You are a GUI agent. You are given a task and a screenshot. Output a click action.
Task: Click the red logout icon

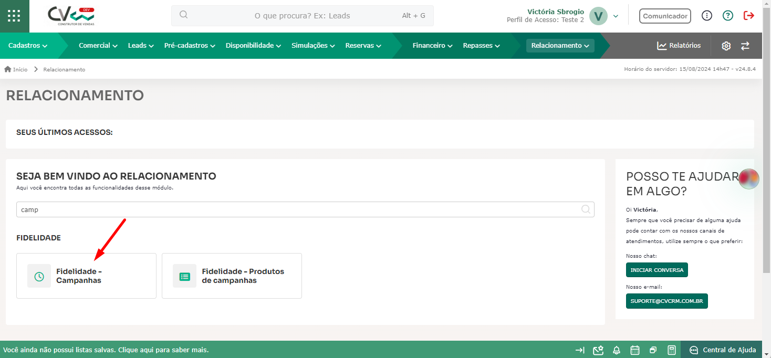749,16
